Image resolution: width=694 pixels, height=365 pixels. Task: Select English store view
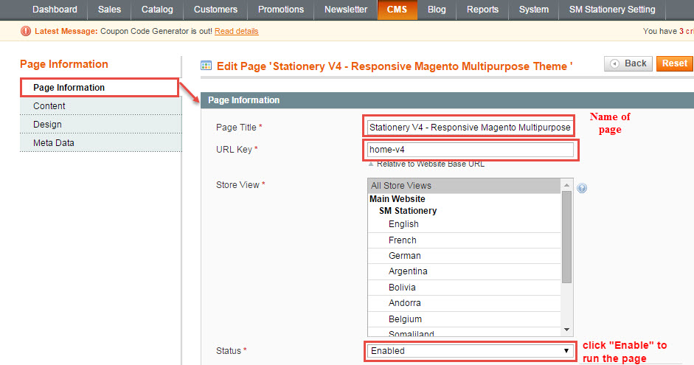[x=464, y=224]
